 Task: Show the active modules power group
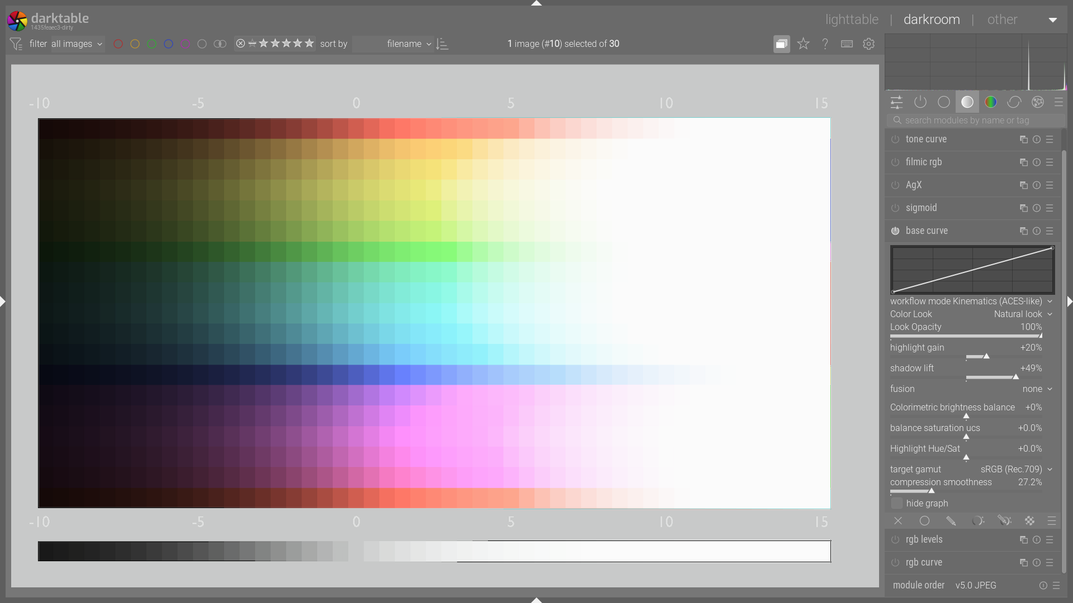920,102
